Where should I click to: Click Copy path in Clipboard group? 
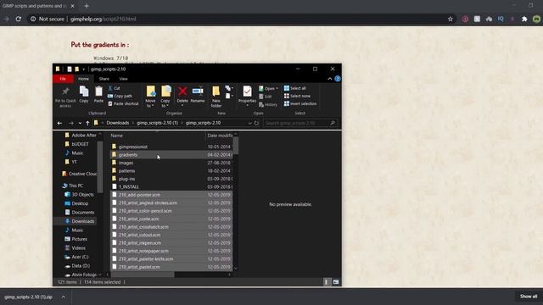[x=120, y=96]
